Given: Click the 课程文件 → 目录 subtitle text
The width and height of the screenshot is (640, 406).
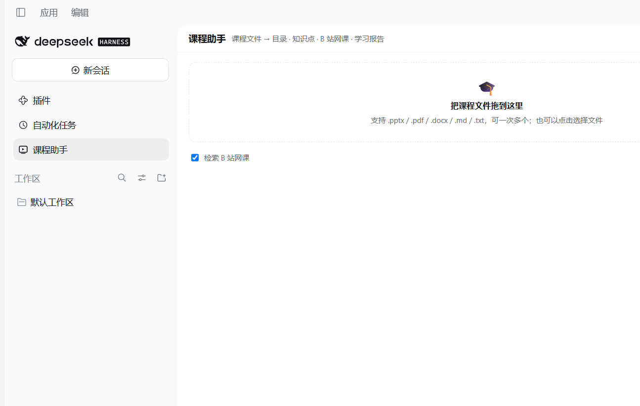Looking at the screenshot, I should click(259, 39).
